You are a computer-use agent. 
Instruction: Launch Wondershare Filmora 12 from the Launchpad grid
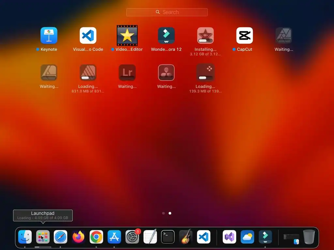[166, 35]
